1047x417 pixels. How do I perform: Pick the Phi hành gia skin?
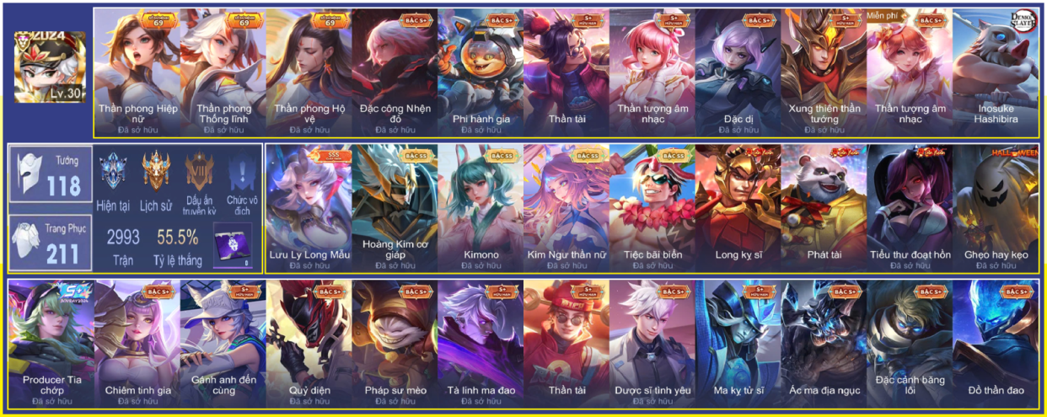(x=481, y=73)
